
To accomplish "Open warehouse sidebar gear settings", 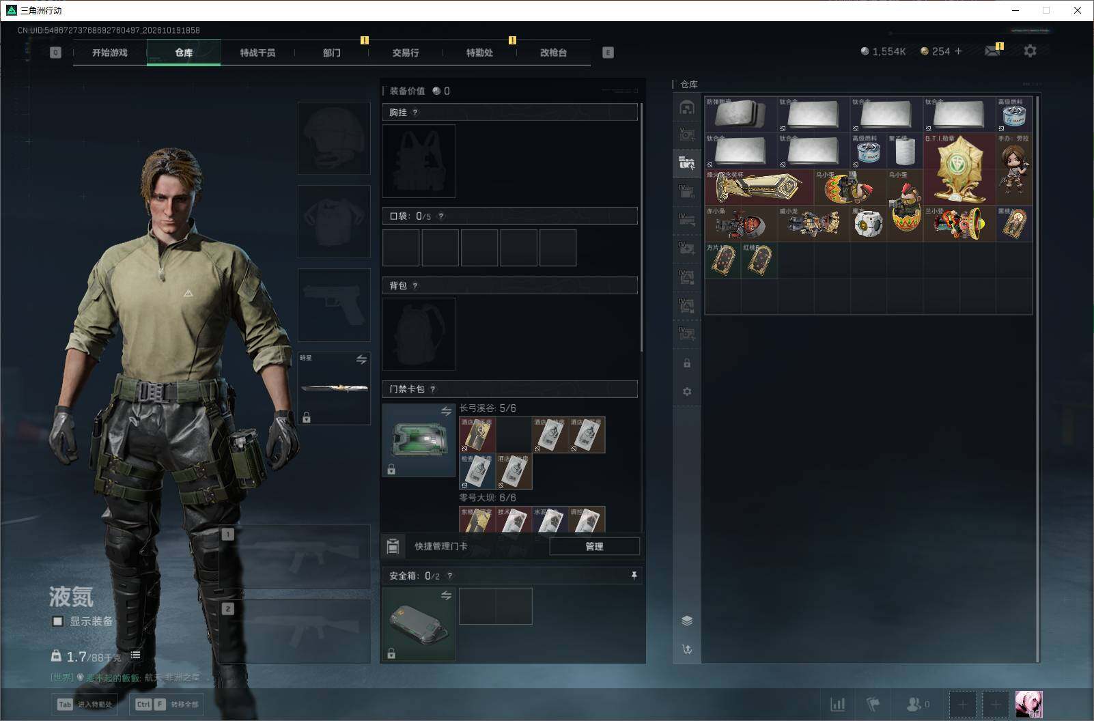I will [687, 391].
